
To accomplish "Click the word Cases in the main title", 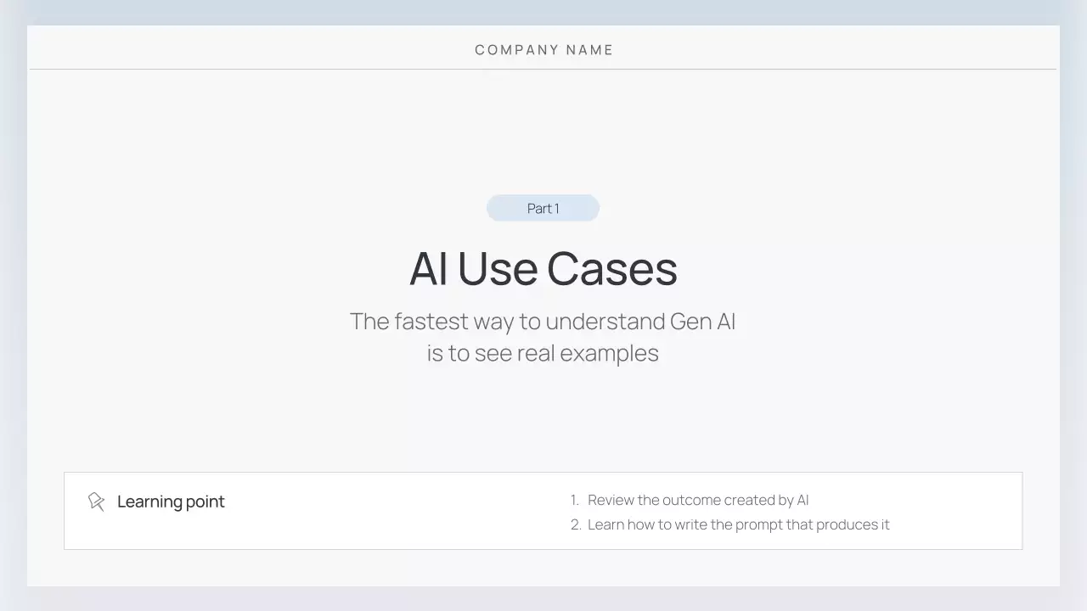I will [611, 269].
